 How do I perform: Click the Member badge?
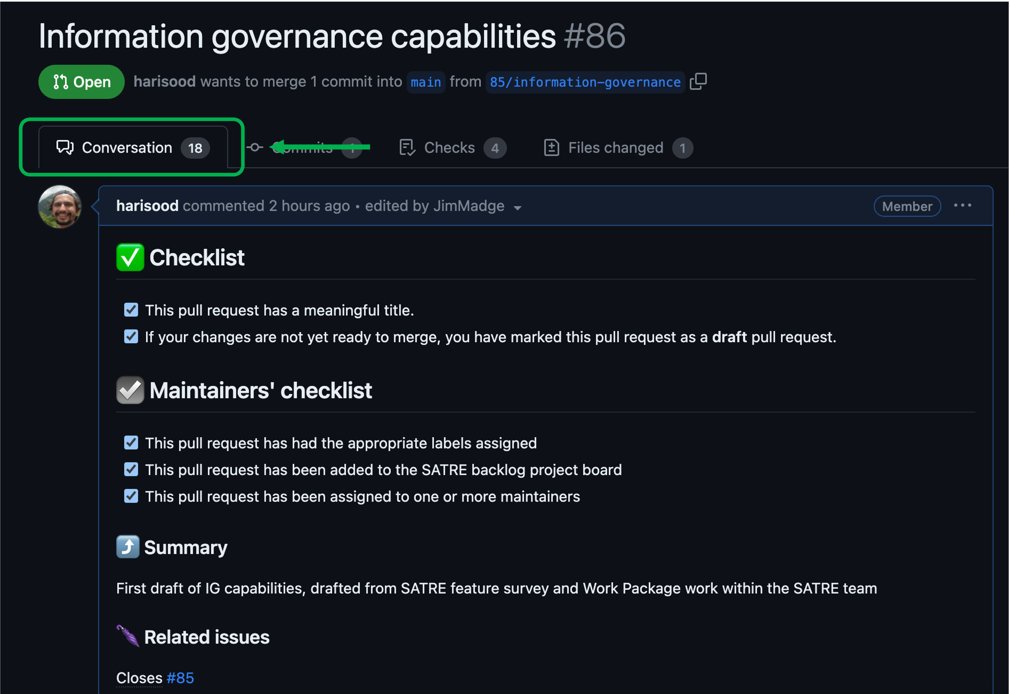[908, 206]
